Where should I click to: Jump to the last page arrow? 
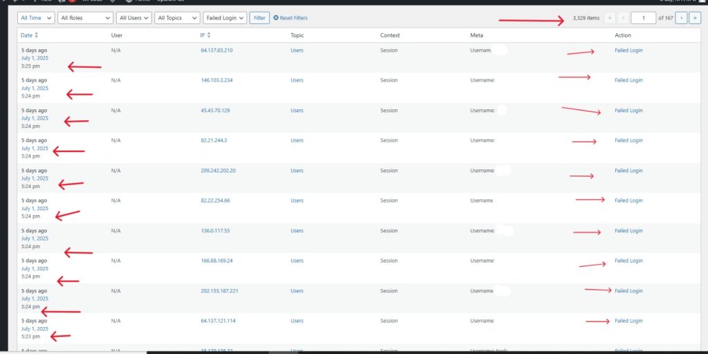696,18
